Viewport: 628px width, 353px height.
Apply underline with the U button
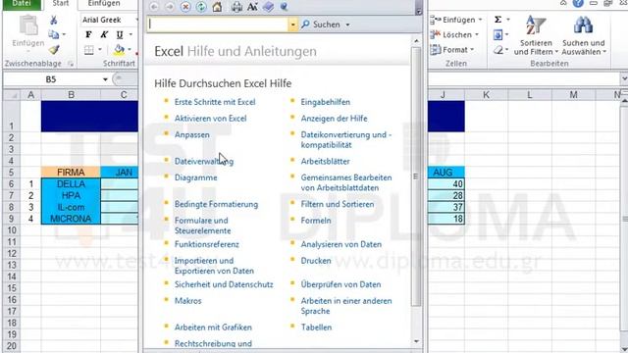click(x=120, y=35)
